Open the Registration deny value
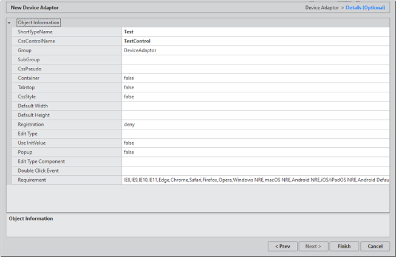Screen dimensions: 396x257 tap(255, 125)
